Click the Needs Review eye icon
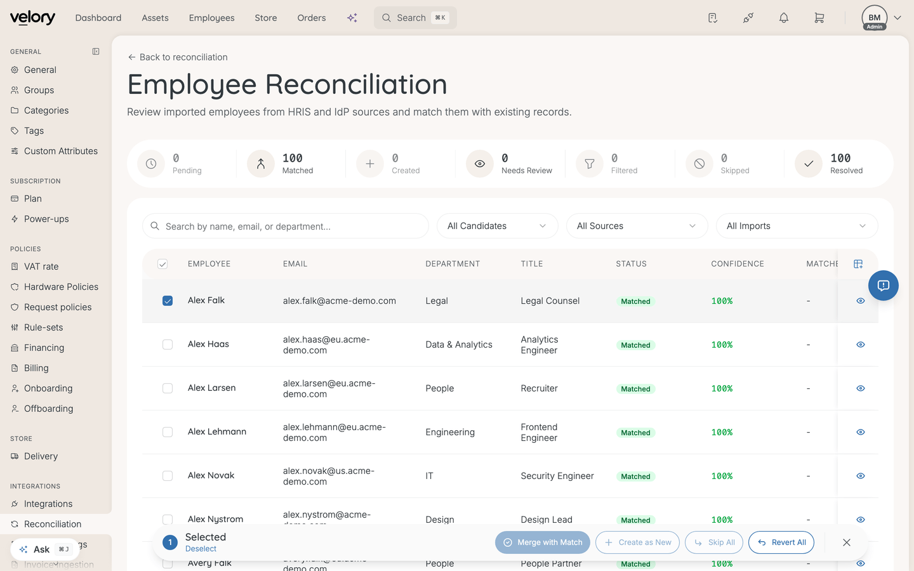 click(x=480, y=164)
